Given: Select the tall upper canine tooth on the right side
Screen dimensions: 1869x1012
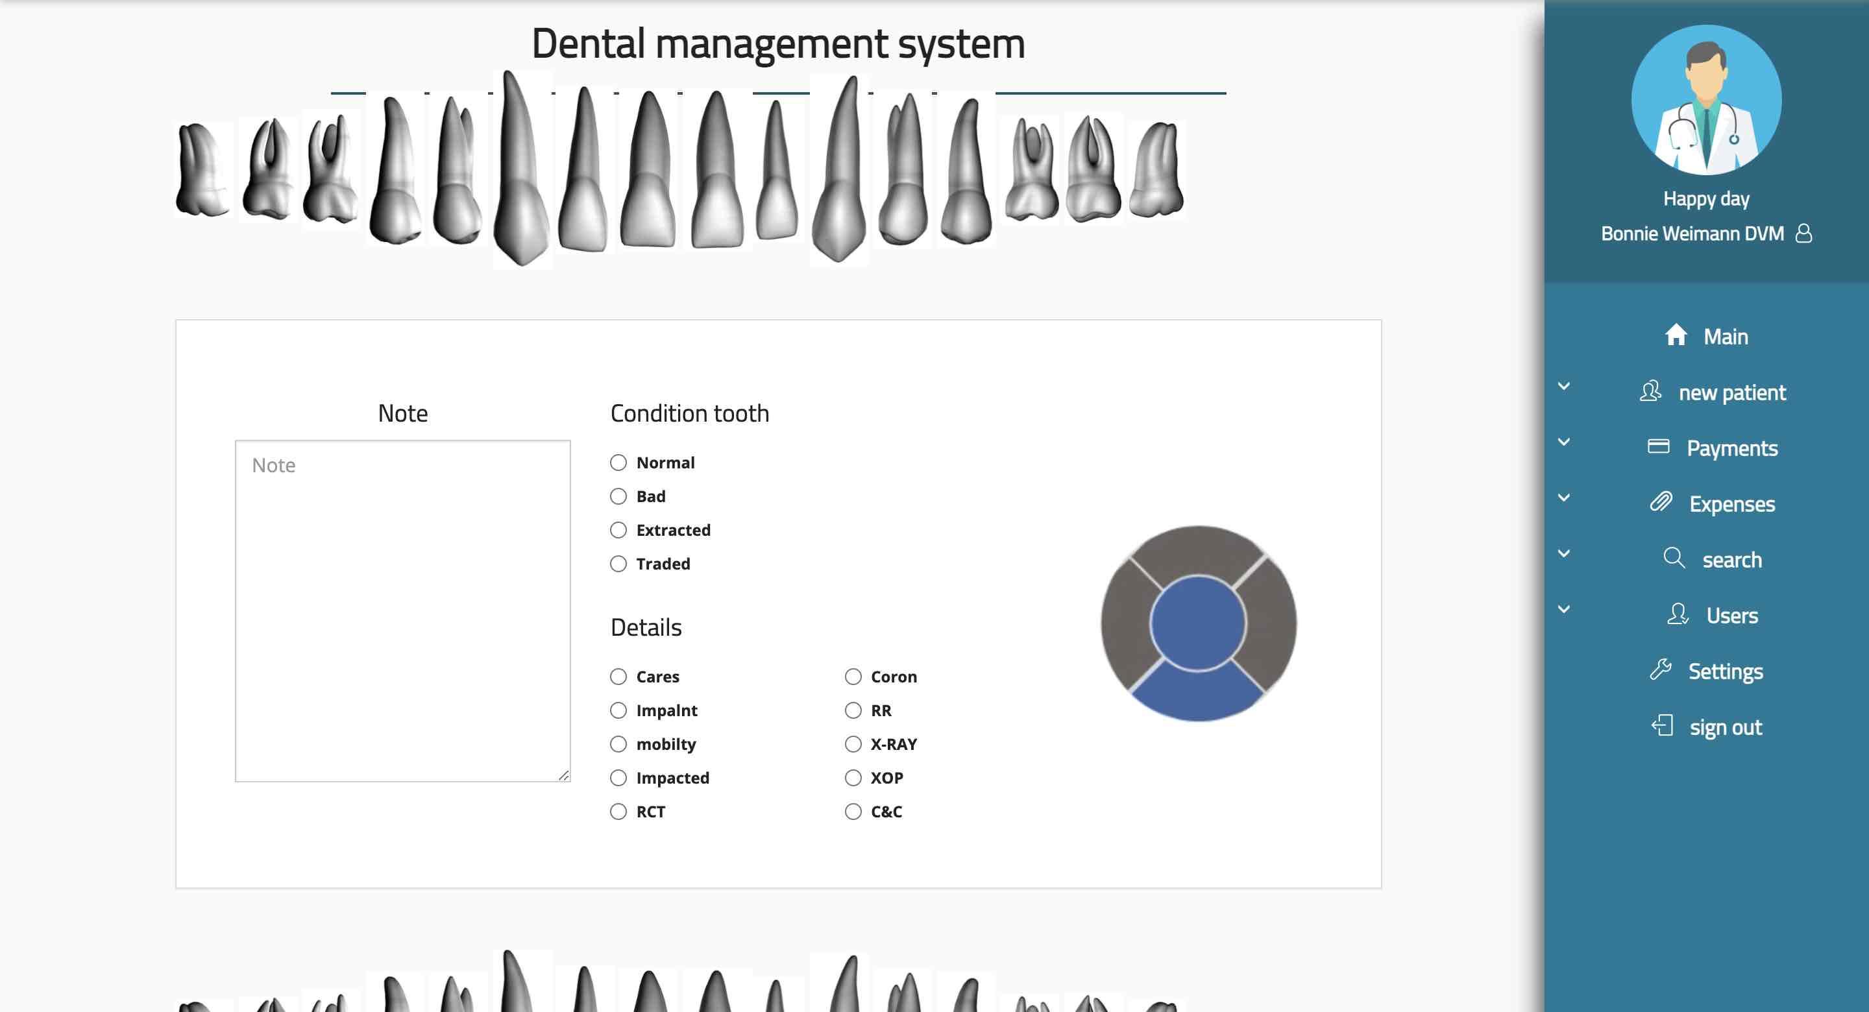Looking at the screenshot, I should pos(838,171).
